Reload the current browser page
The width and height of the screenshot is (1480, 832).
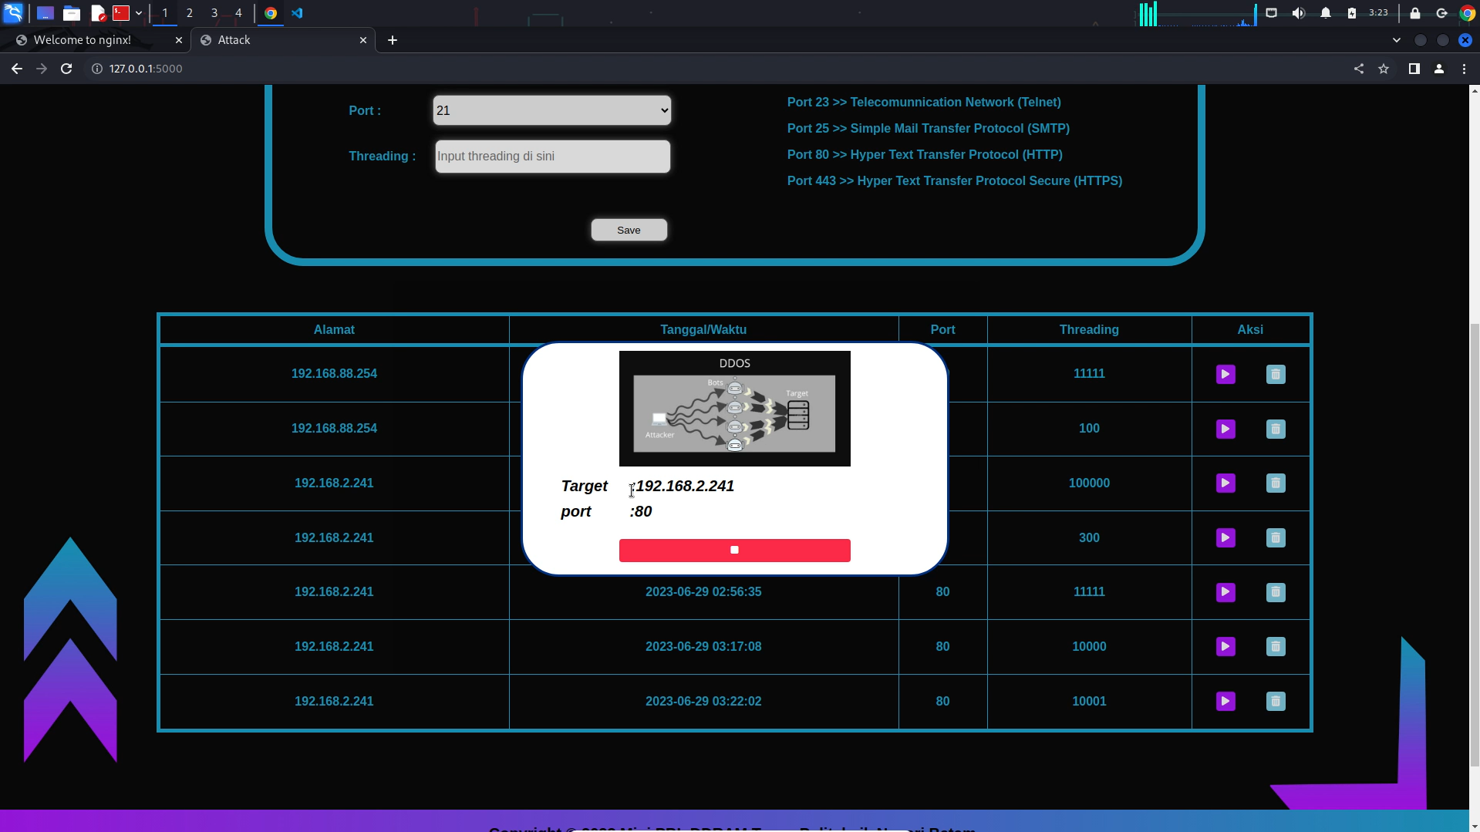tap(66, 69)
